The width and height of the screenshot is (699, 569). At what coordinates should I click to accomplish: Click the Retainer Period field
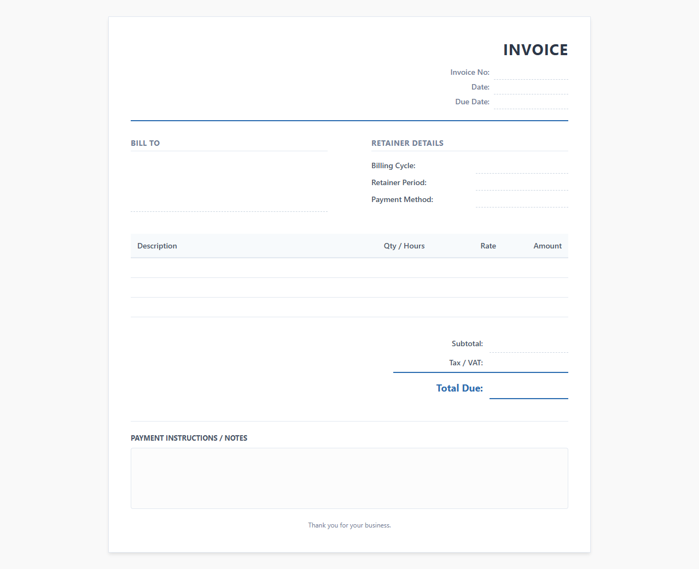point(522,183)
